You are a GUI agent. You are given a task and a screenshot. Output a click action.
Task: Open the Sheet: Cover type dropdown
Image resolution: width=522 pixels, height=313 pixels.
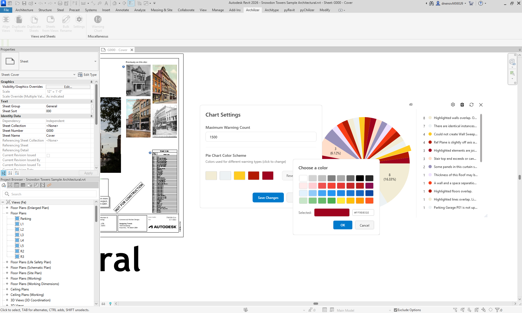pyautogui.click(x=74, y=75)
